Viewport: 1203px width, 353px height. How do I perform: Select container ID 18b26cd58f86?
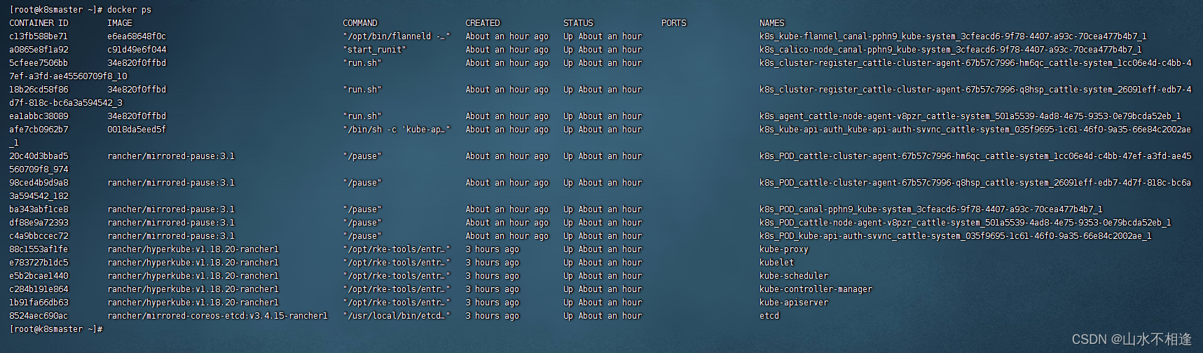tap(39, 90)
